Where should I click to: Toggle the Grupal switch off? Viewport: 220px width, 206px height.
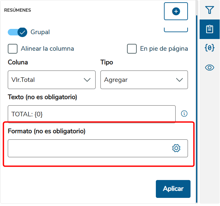click(x=17, y=32)
